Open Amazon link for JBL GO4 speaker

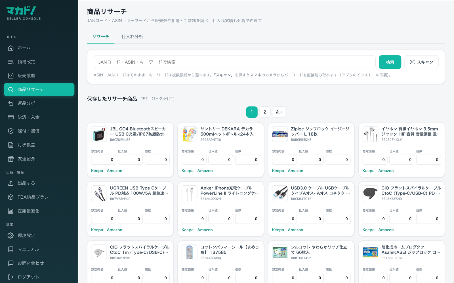point(115,171)
